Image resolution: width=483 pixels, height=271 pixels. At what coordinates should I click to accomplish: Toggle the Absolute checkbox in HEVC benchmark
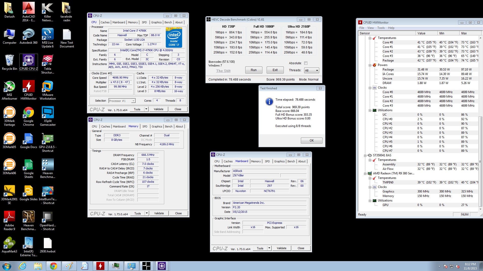click(x=306, y=63)
